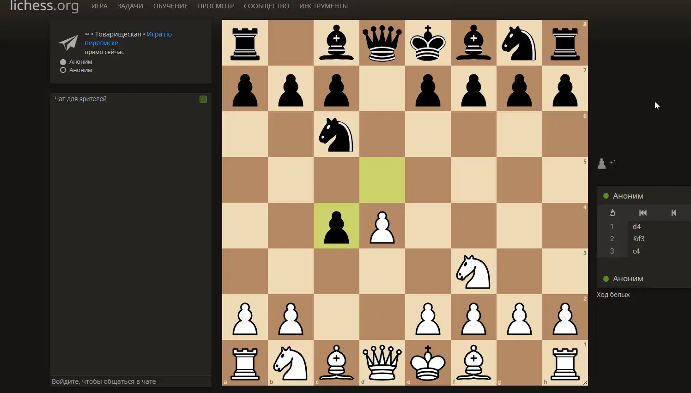Select the white queen on d1
This screenshot has width=691, height=393.
click(x=382, y=363)
